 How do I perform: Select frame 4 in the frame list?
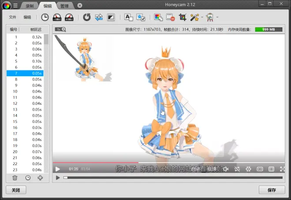pos(25,55)
